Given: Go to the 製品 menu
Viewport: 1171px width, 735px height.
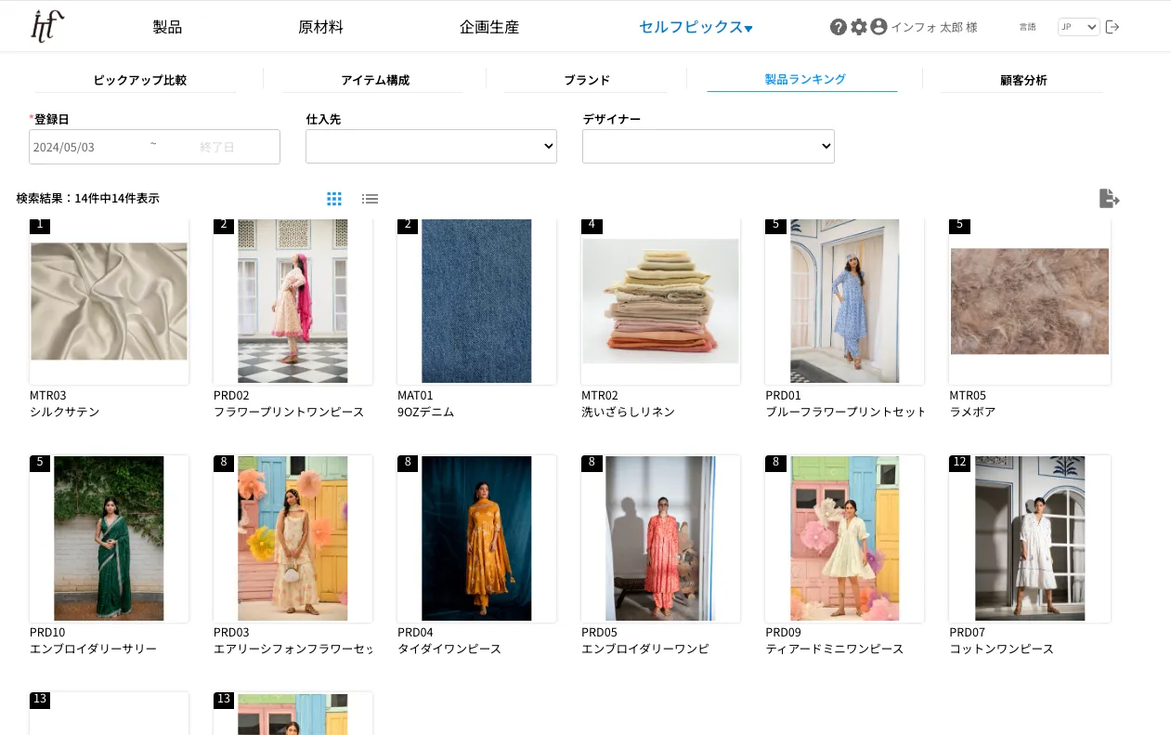Looking at the screenshot, I should coord(167,27).
